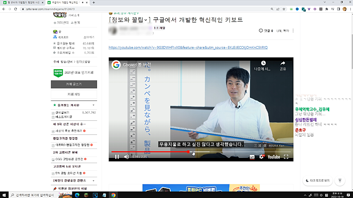Open the CGG 고멤티콘 공모전 board

pyautogui.click(x=69, y=159)
